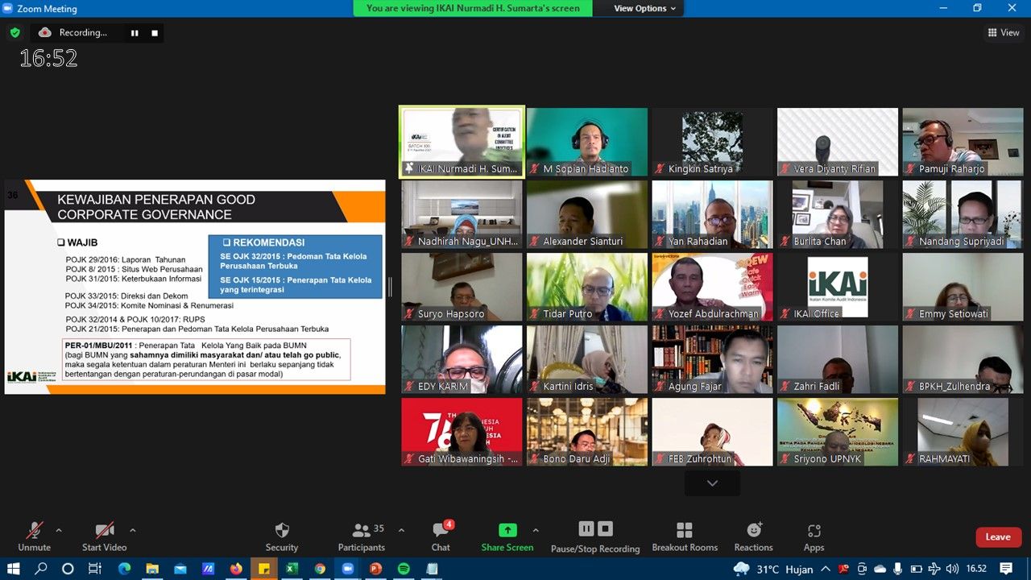This screenshot has width=1031, height=580.
Task: Open the Reactions menu
Action: click(x=754, y=536)
